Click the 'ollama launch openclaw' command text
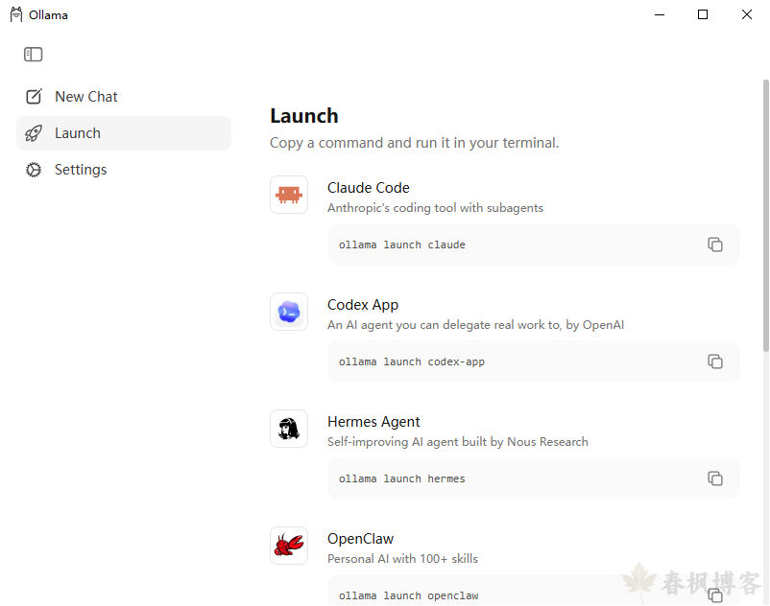Image resolution: width=770 pixels, height=606 pixels. coord(408,595)
